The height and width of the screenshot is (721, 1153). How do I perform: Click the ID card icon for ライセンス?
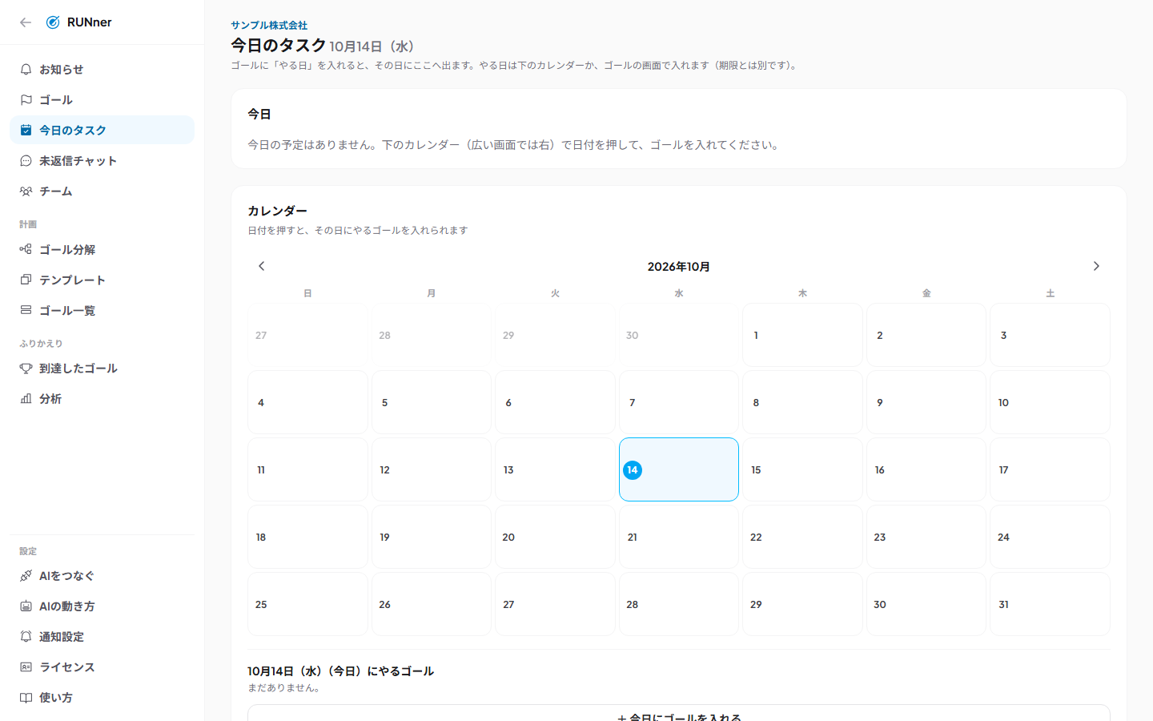(26, 667)
